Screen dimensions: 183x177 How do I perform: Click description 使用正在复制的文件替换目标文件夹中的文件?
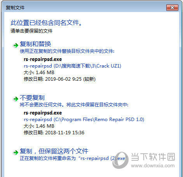click(67, 51)
